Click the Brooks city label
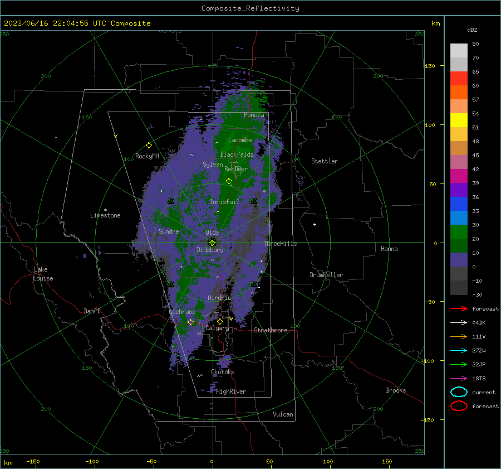Image resolution: width=501 pixels, height=469 pixels. tap(396, 390)
